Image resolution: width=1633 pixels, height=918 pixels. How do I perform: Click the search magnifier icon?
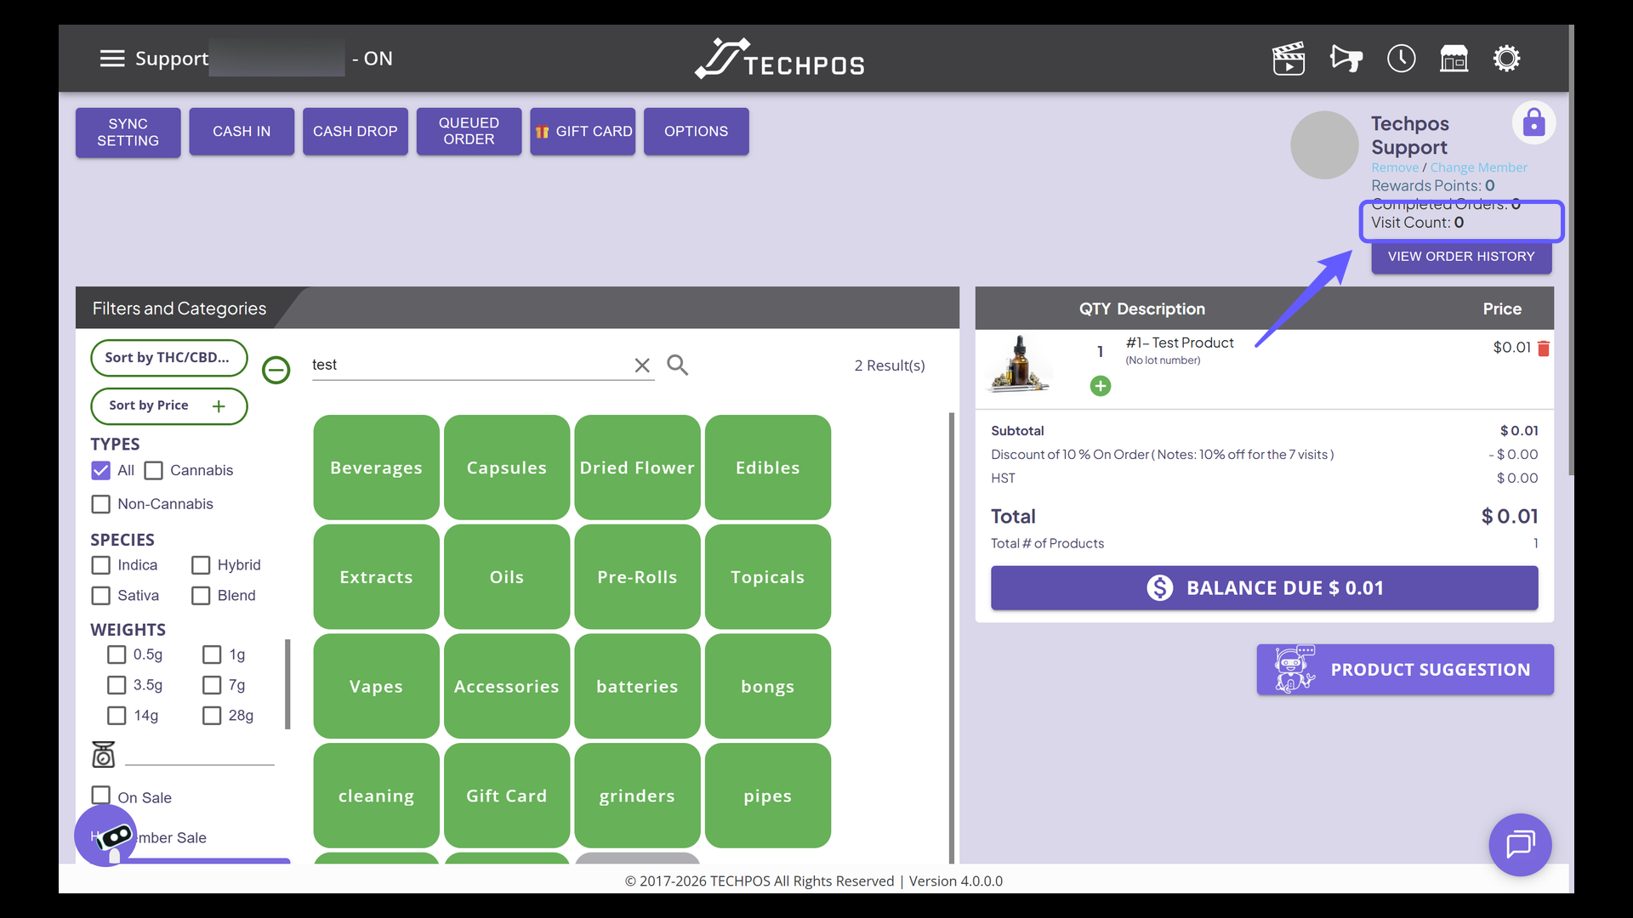click(677, 365)
